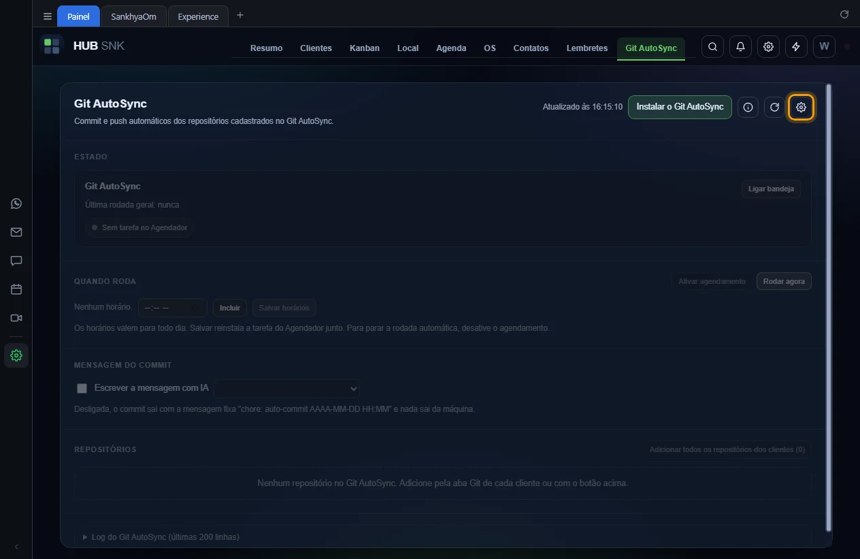
Task: Open chat messages from the left sidebar
Action: point(16,261)
